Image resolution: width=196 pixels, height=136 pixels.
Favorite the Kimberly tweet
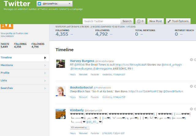coord(95,133)
